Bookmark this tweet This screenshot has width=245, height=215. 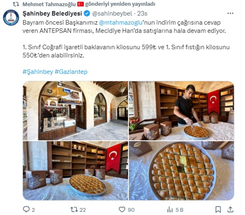pyautogui.click(x=218, y=210)
